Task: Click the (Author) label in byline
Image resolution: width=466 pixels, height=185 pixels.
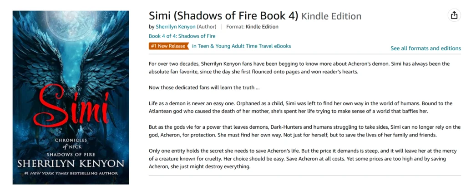Action: [x=207, y=27]
